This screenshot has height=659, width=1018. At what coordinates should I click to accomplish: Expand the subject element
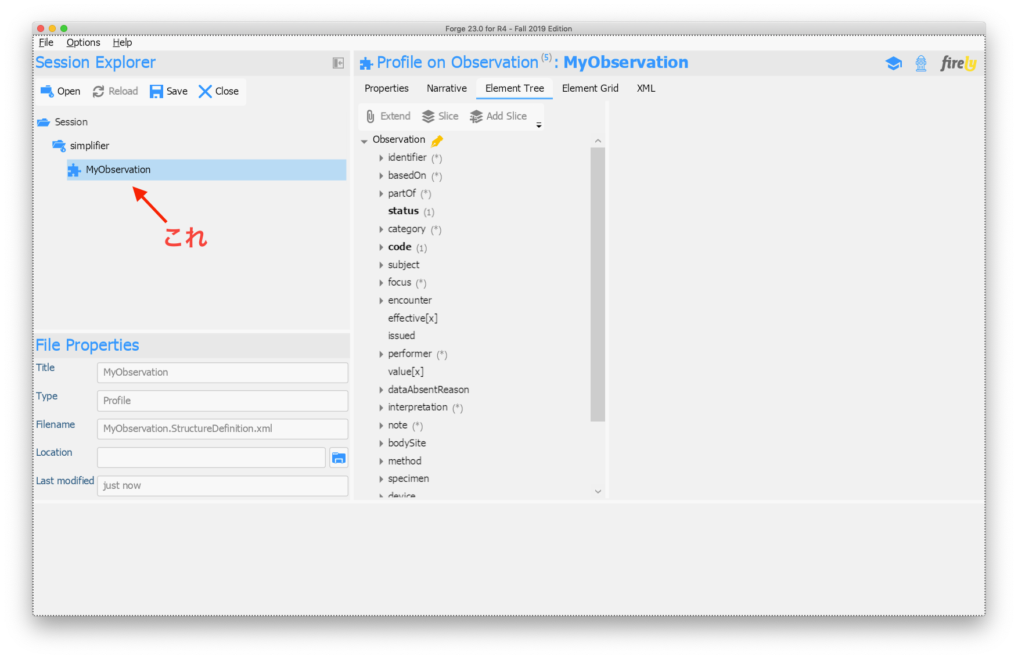point(381,265)
